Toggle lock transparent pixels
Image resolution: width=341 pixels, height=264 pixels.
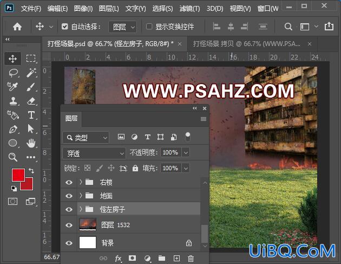click(x=88, y=168)
